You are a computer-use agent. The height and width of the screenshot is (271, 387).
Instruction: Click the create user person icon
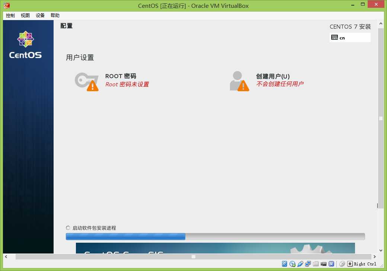[x=239, y=81]
